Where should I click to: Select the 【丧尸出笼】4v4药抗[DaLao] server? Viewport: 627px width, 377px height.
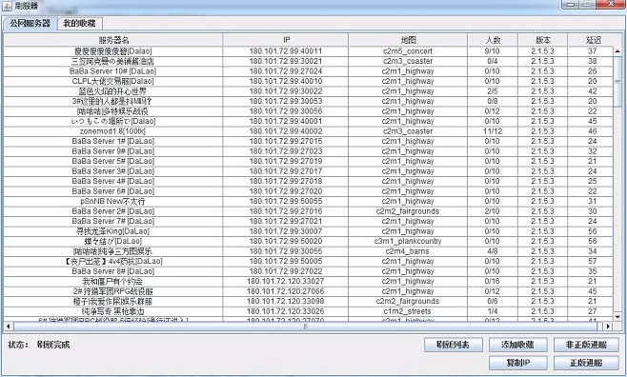(x=113, y=261)
